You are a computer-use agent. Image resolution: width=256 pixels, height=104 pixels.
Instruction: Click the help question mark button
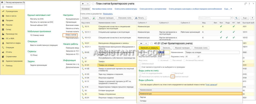coord(252,18)
